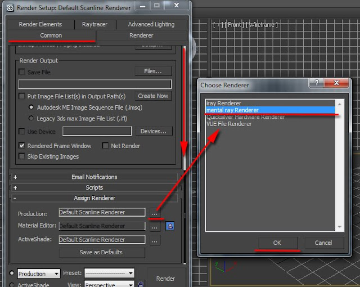
Task: Click the Render Setup panel vertical scrollbar
Action: (184, 155)
